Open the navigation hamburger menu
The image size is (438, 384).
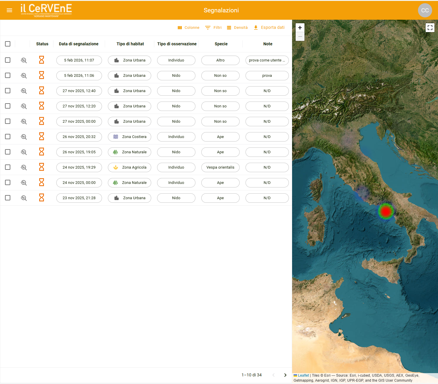[x=9, y=10]
